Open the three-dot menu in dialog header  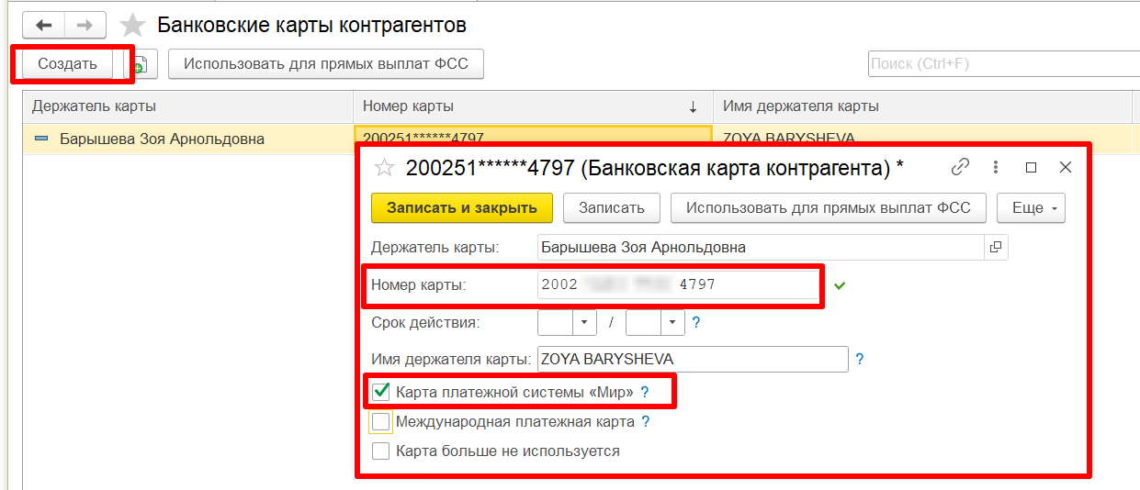pyautogui.click(x=996, y=167)
